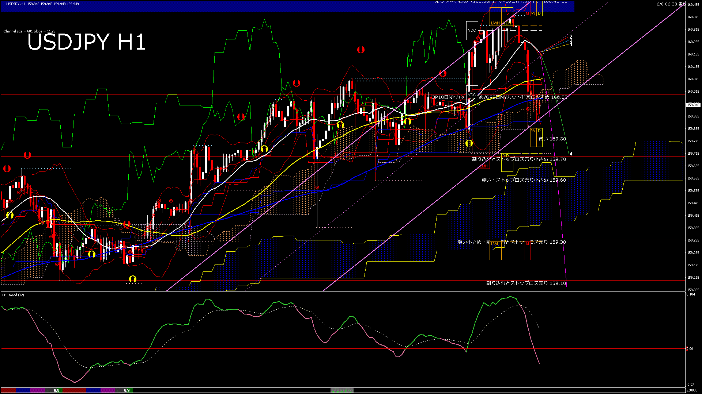702x394 pixels.
Task: Click the 6/9 date marker on session bar
Action: [127, 390]
